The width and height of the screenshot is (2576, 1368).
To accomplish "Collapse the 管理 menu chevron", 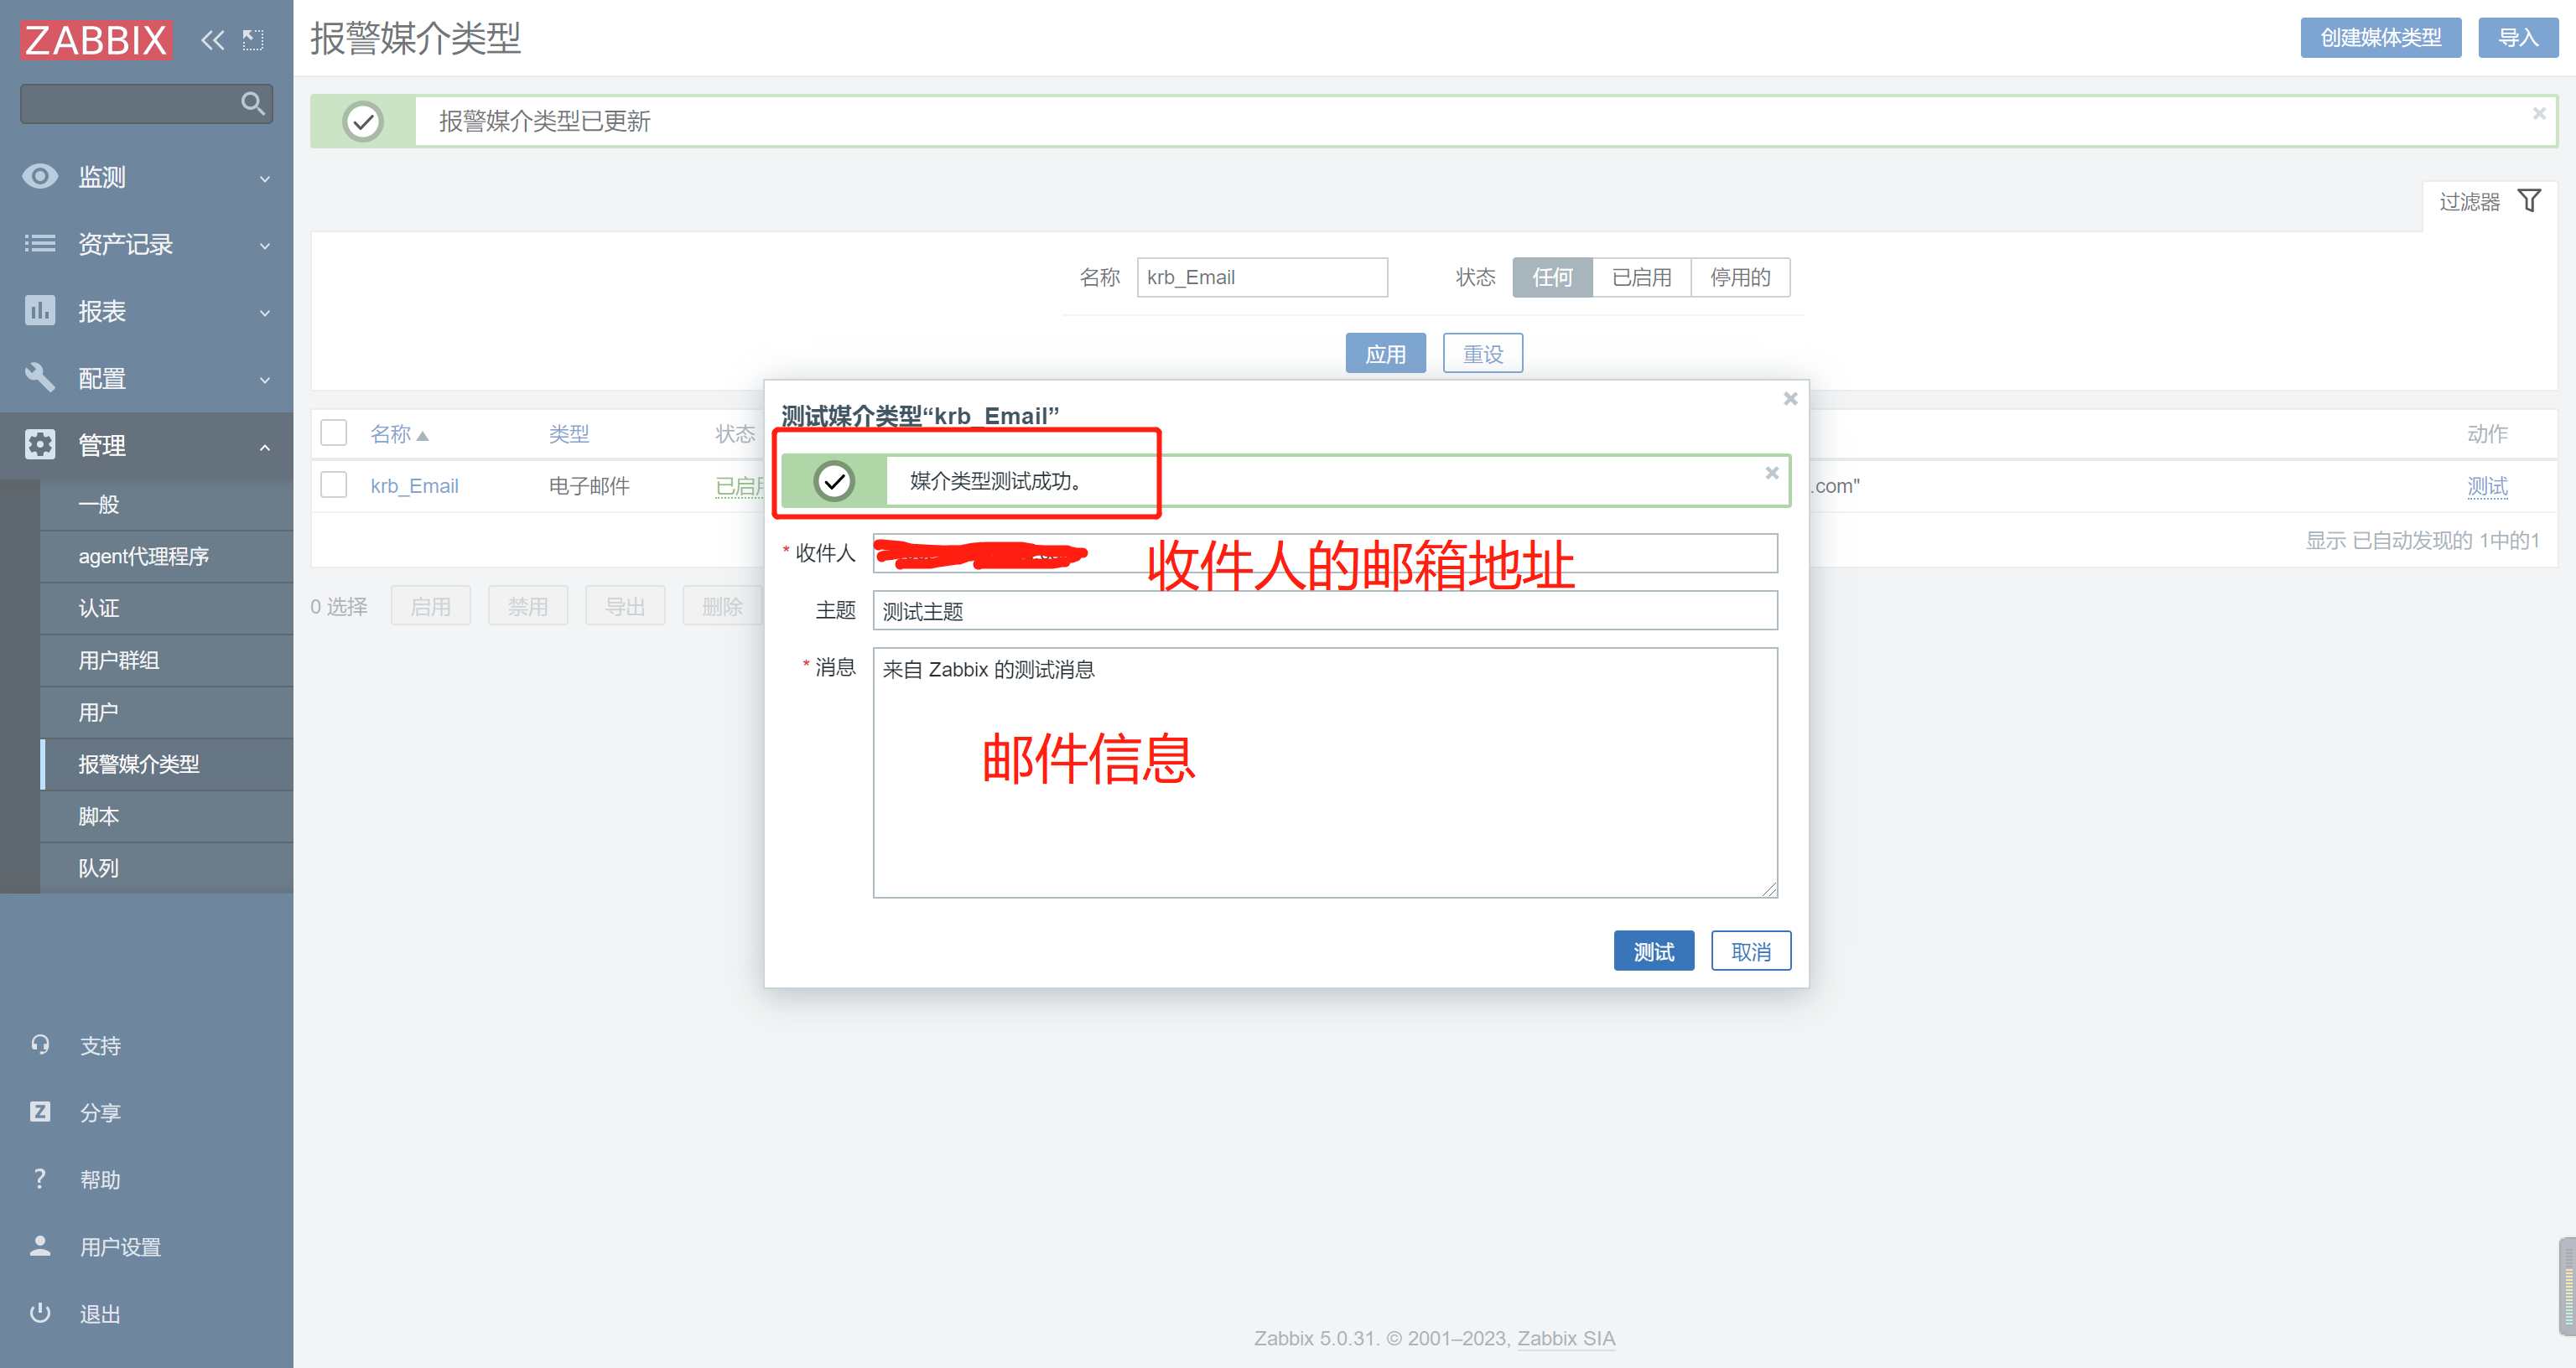I will [x=265, y=447].
